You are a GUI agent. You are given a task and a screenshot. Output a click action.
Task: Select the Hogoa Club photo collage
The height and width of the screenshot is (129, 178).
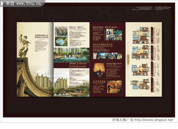coord(113,35)
